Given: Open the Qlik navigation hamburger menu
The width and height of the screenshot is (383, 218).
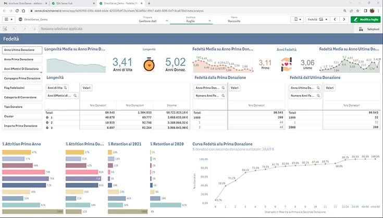Looking at the screenshot, I should pyautogui.click(x=8, y=19).
